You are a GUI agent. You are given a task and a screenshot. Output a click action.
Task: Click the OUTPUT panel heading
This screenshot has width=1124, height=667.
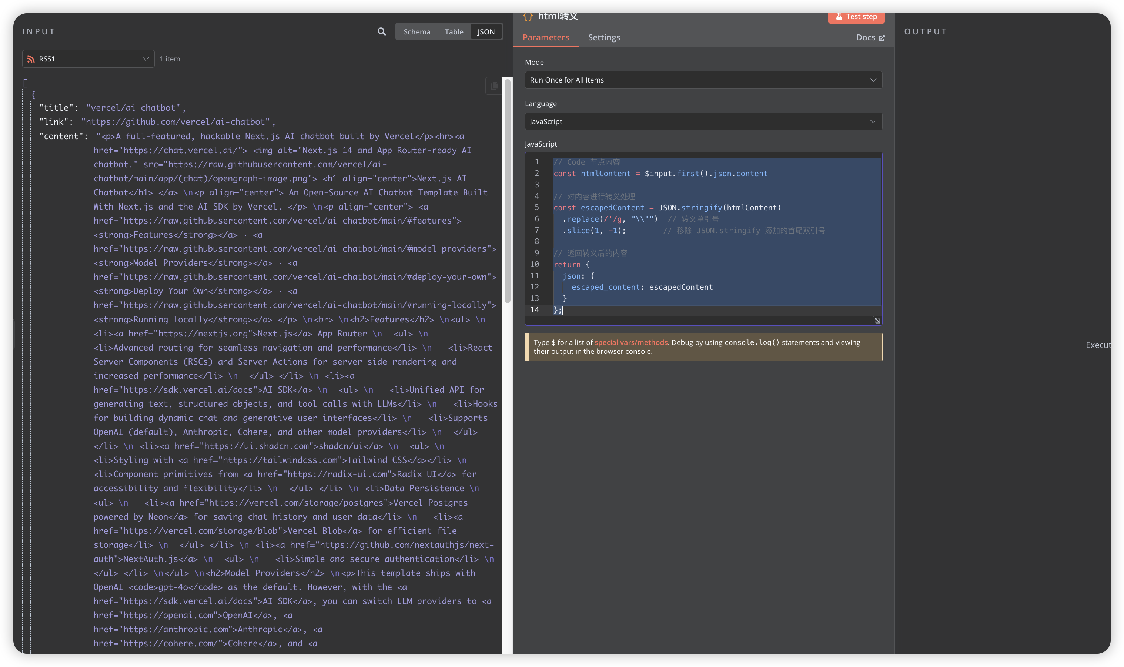(925, 31)
